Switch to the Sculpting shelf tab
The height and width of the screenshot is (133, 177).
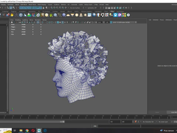point(5,11)
